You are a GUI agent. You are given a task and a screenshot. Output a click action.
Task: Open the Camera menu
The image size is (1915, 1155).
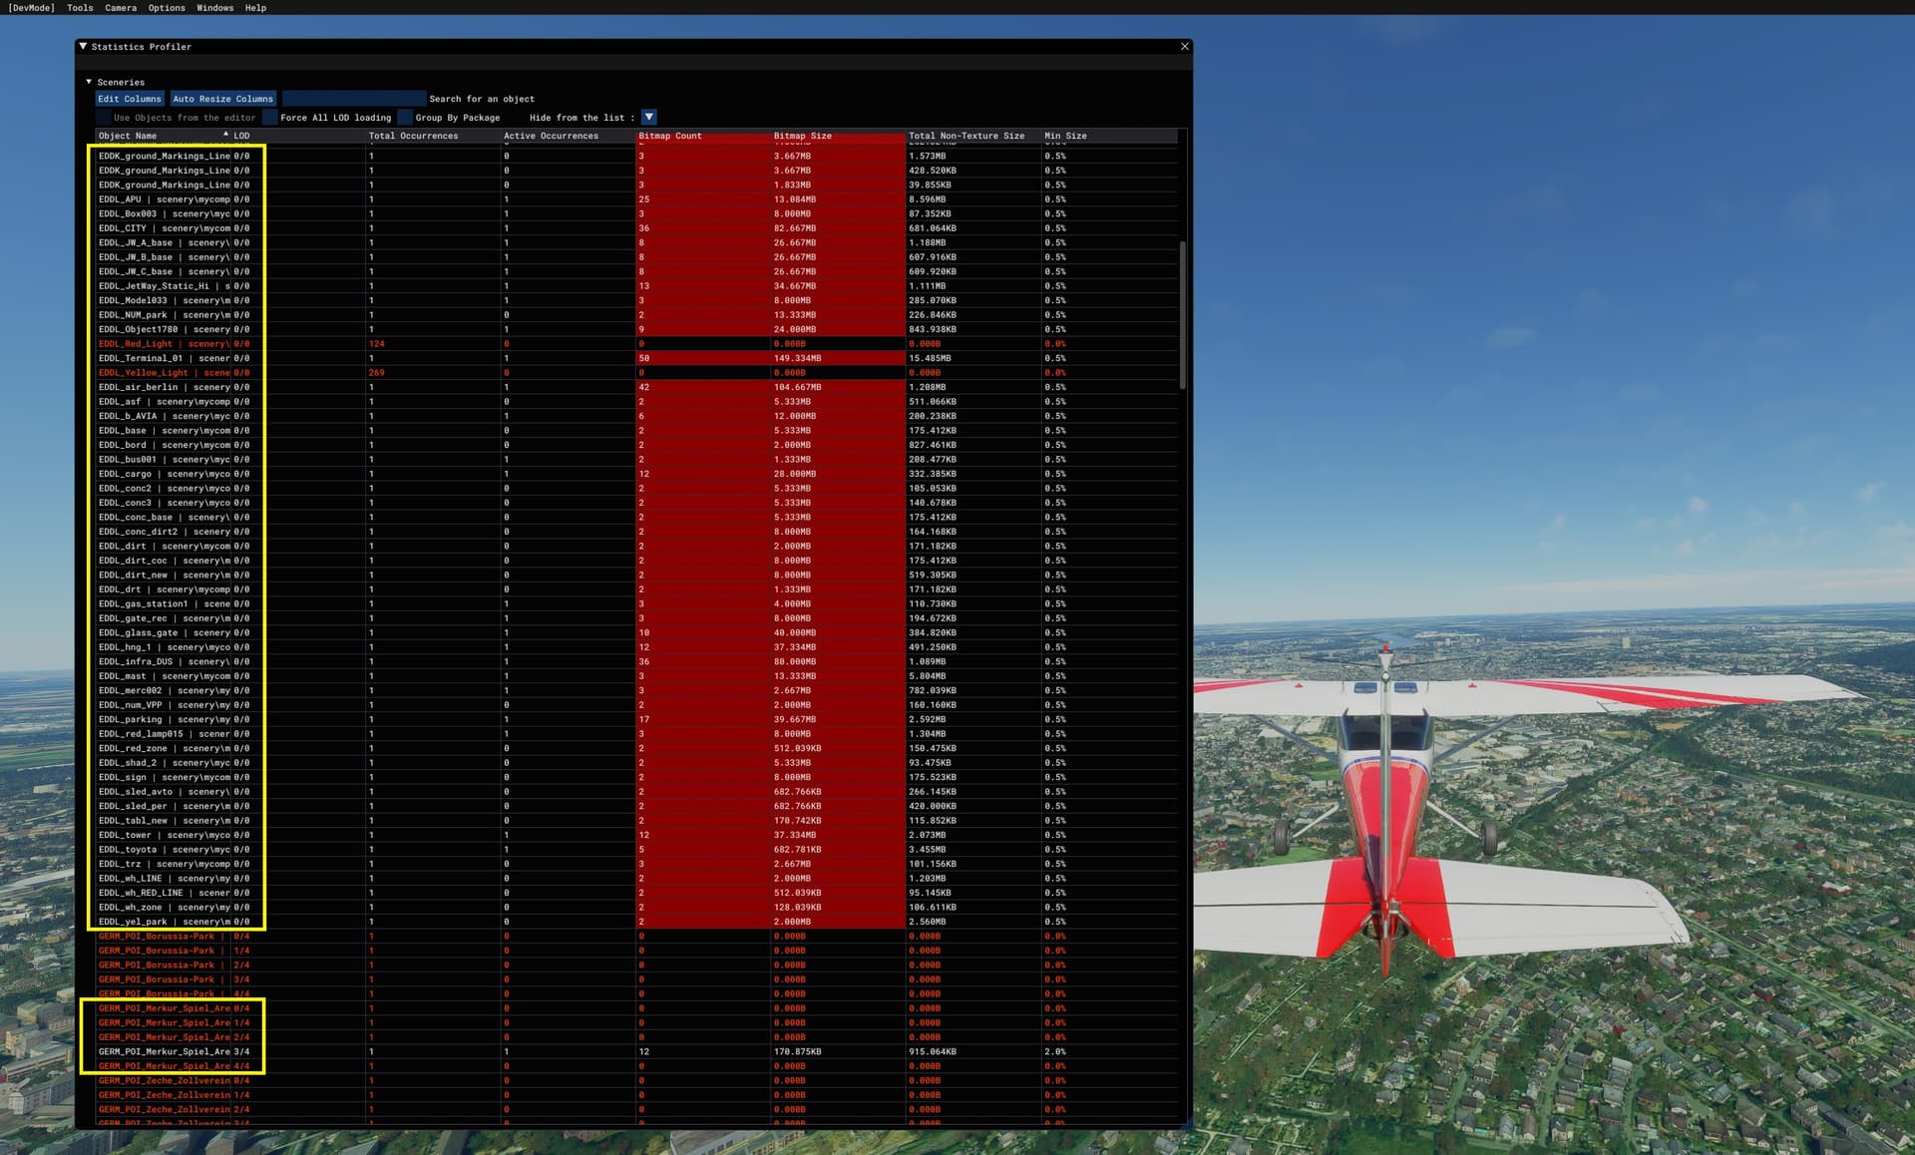(x=120, y=8)
